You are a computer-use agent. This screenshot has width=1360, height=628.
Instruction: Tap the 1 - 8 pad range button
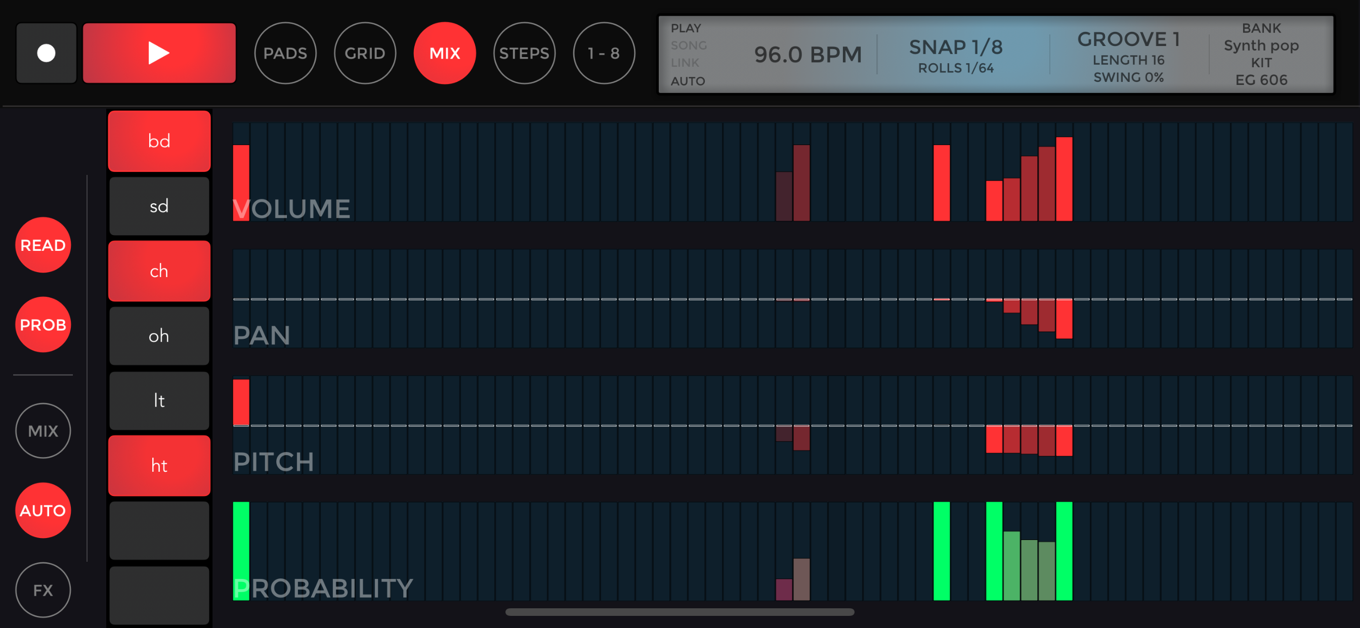tap(604, 53)
